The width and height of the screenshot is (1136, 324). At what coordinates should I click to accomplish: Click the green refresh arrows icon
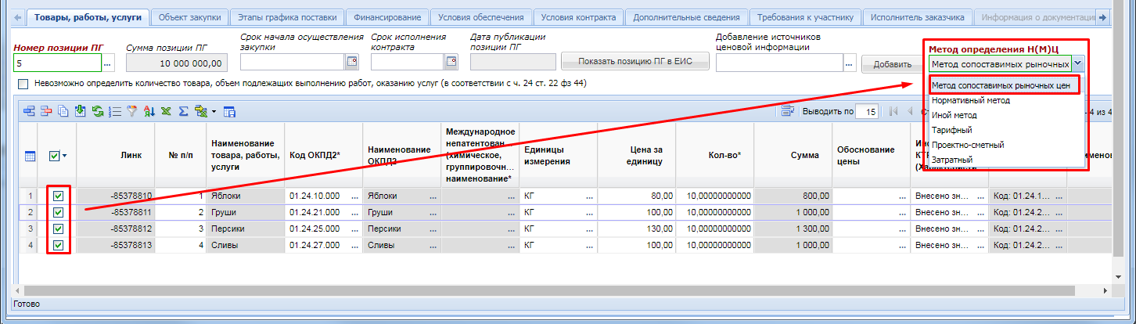pyautogui.click(x=98, y=112)
